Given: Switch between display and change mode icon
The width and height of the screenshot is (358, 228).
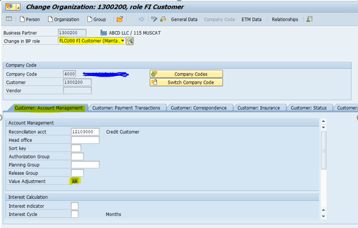Looking at the screenshot, I should (154, 19).
